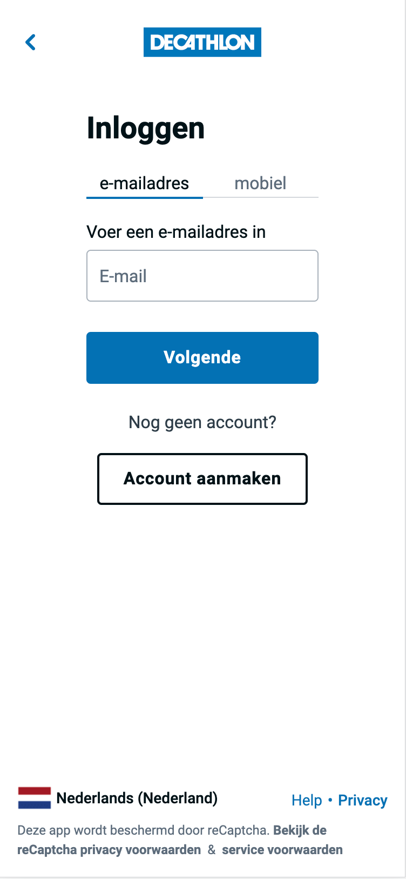Open the service voorwaarden link

(x=282, y=850)
